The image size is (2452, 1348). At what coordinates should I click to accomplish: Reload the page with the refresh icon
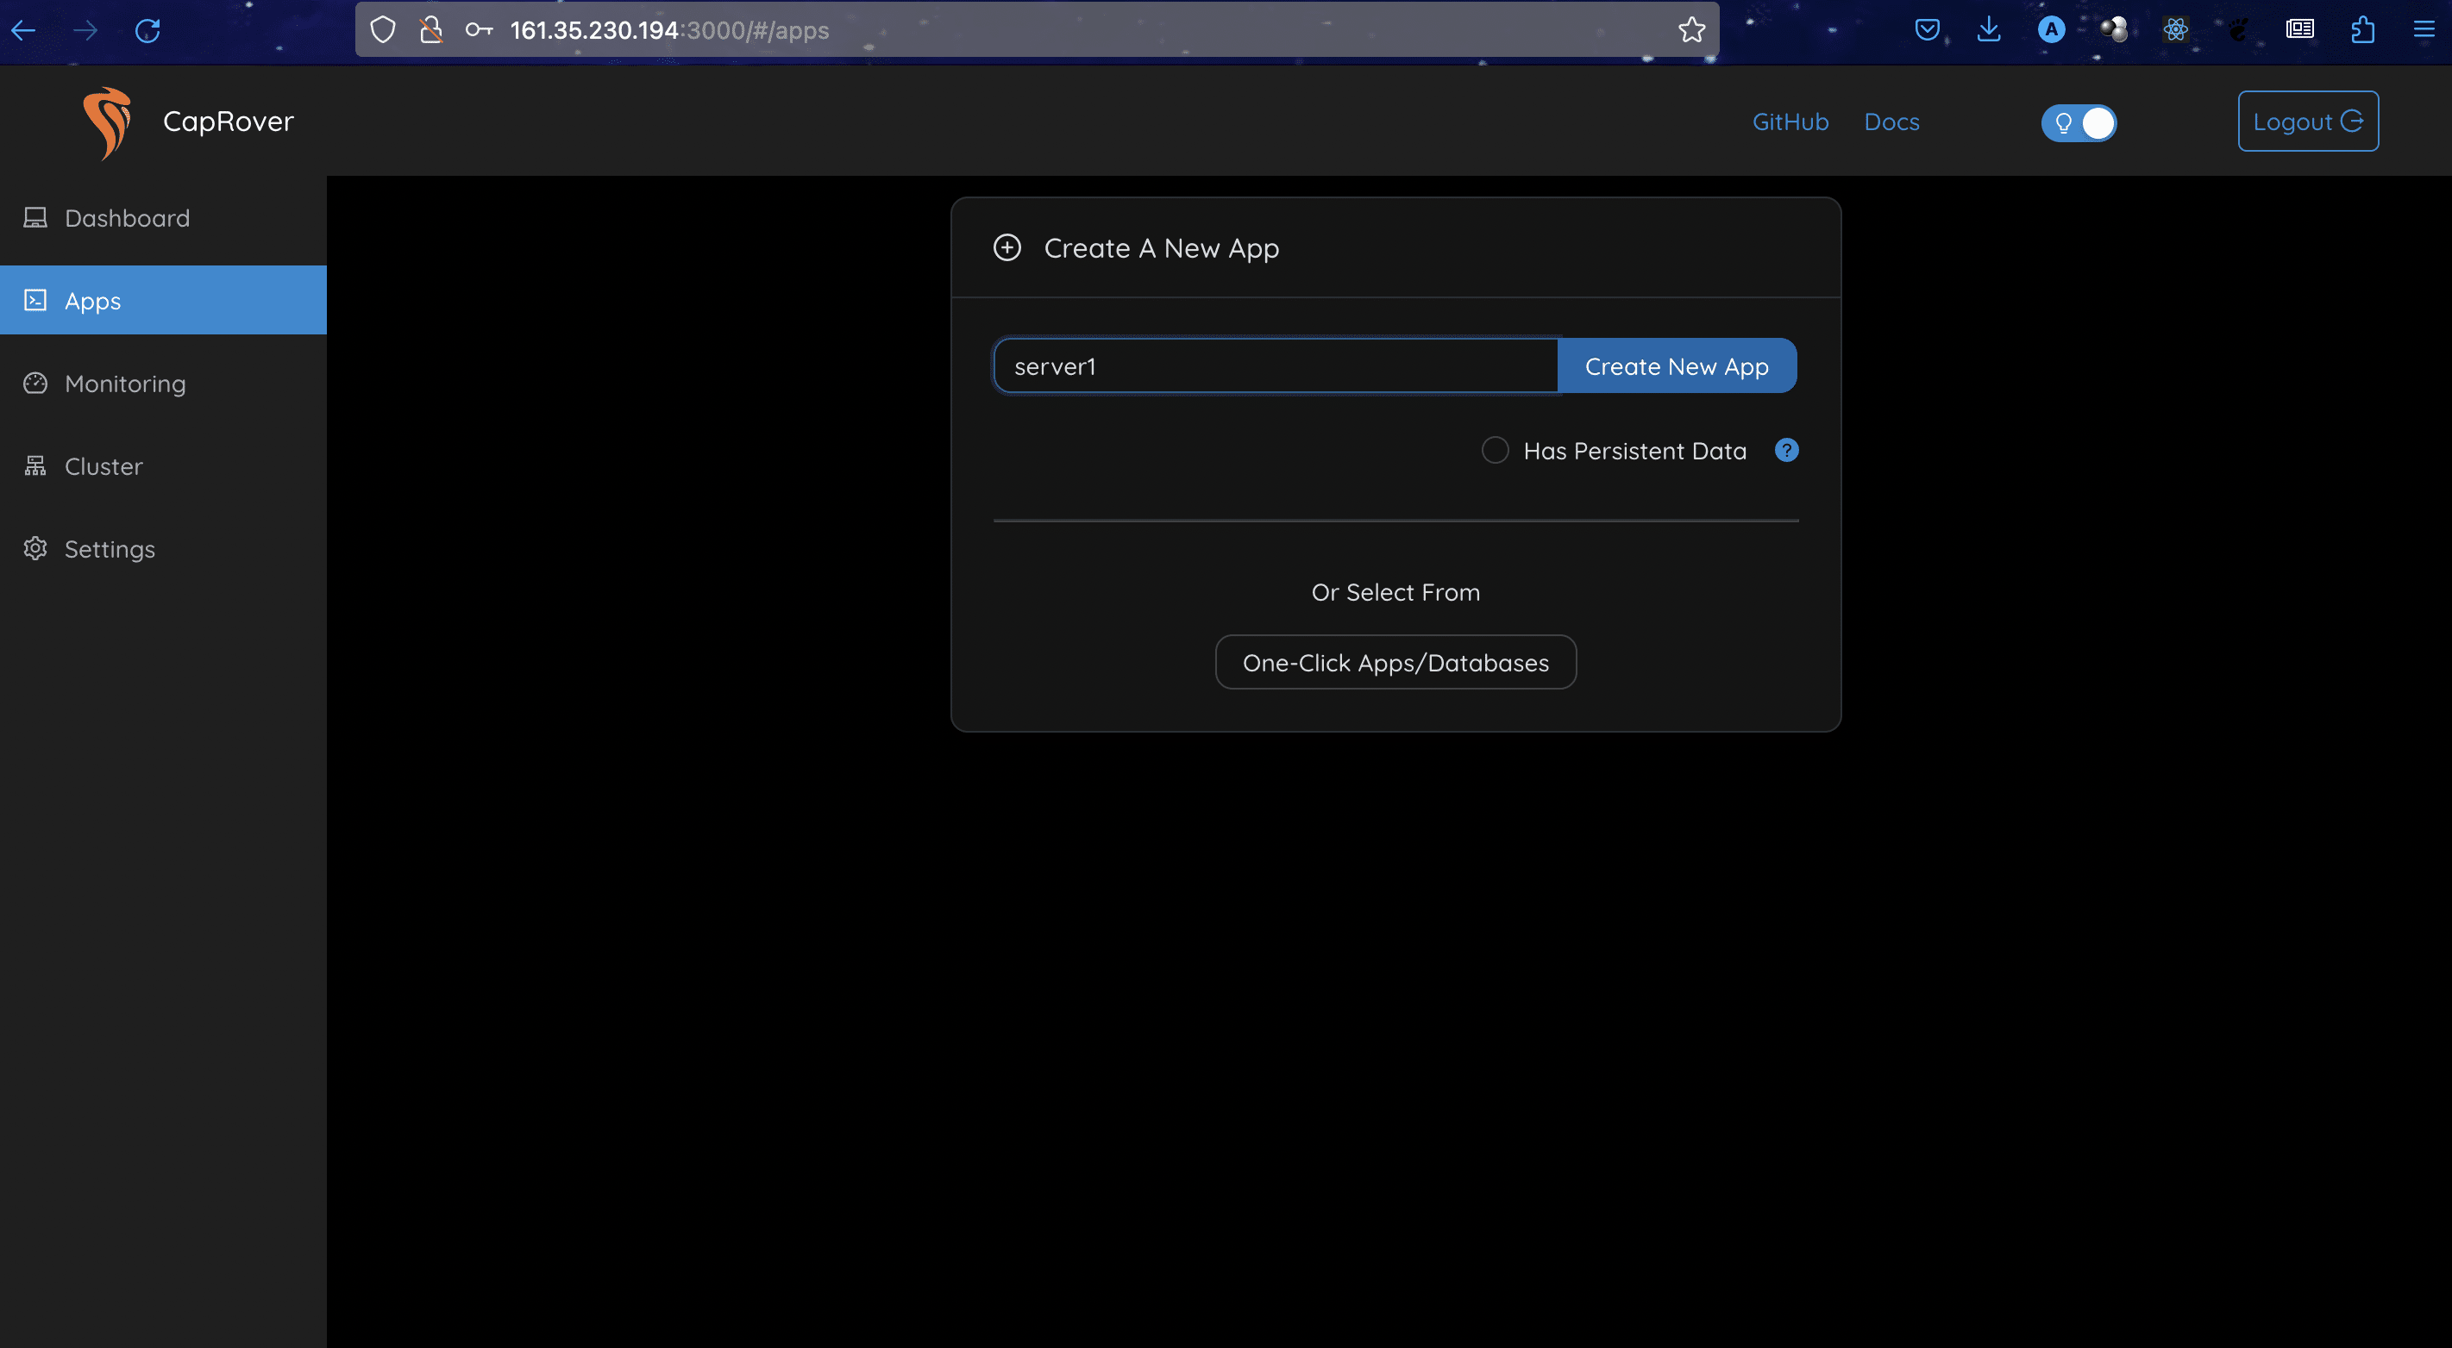tap(147, 30)
